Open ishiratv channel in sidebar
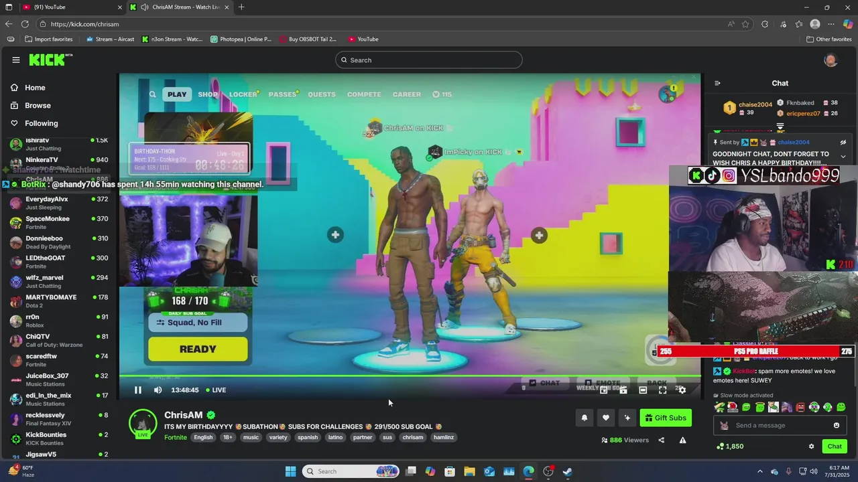This screenshot has height=482, width=858. point(59,144)
